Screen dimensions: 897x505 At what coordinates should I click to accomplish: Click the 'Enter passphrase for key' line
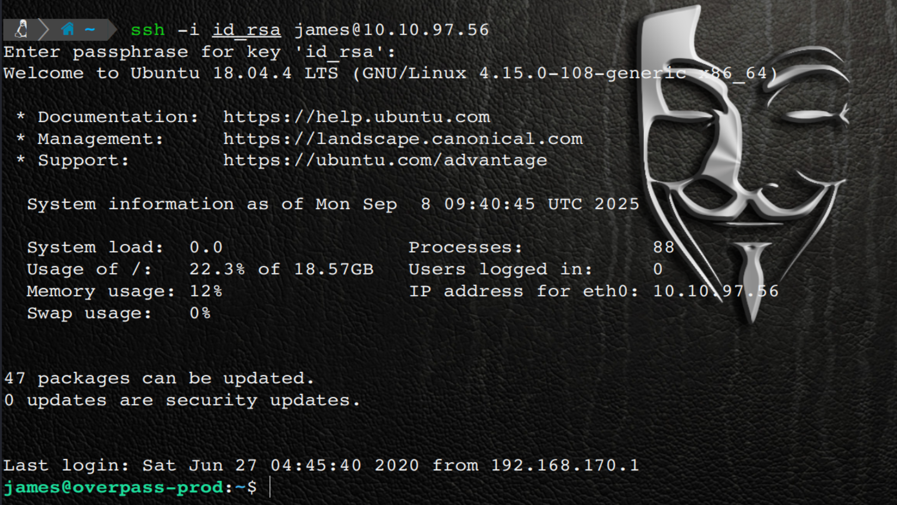(x=199, y=52)
